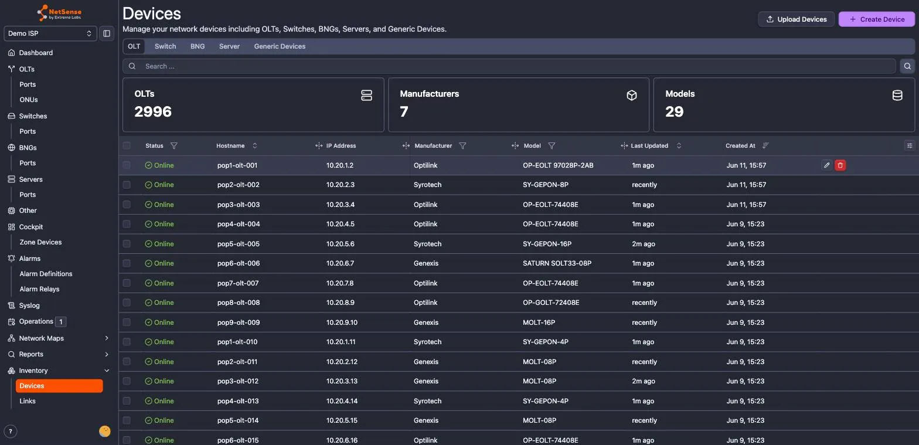This screenshot has height=445, width=919.
Task: Sort by Last Updated column arrows
Action: (x=679, y=145)
